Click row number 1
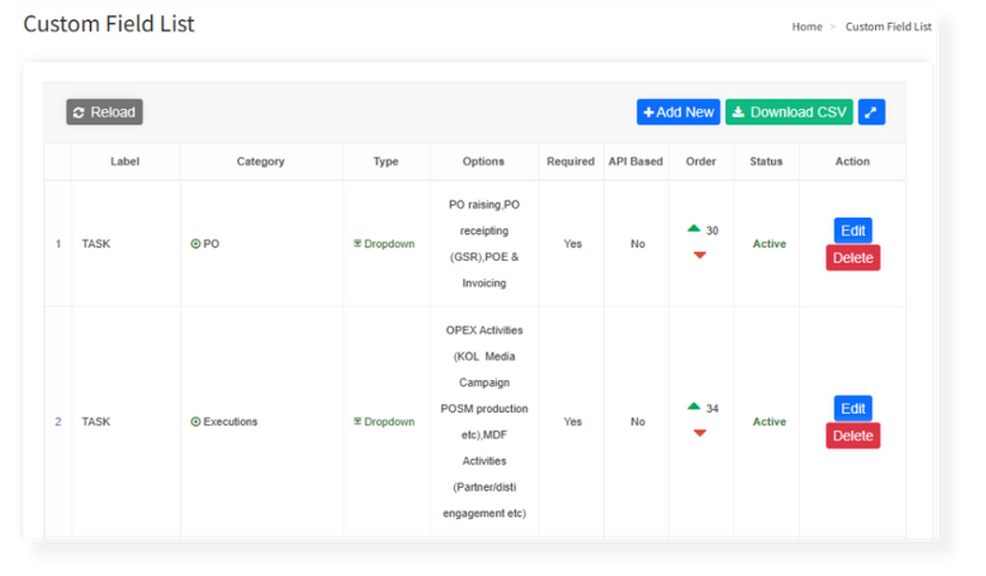 pos(58,244)
